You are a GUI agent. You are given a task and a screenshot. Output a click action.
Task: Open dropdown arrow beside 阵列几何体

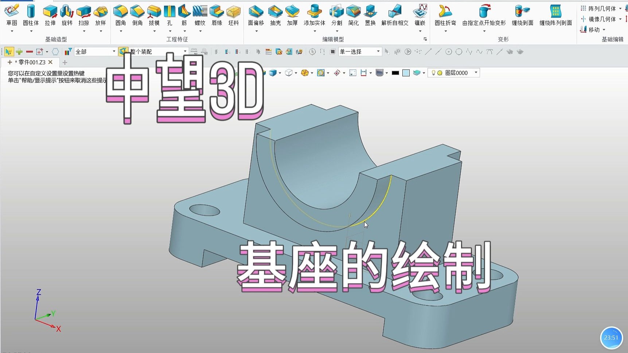[620, 8]
